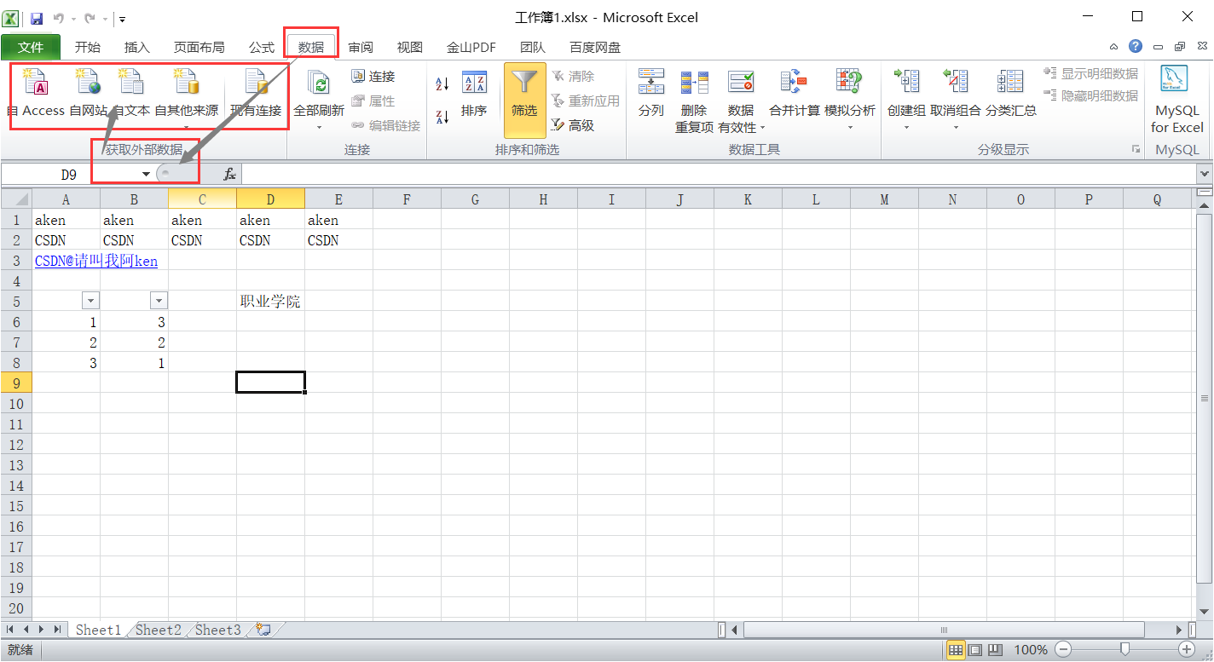Image resolution: width=1214 pixels, height=662 pixels.
Task: Open Advanced filter (高级)
Action: click(x=573, y=125)
